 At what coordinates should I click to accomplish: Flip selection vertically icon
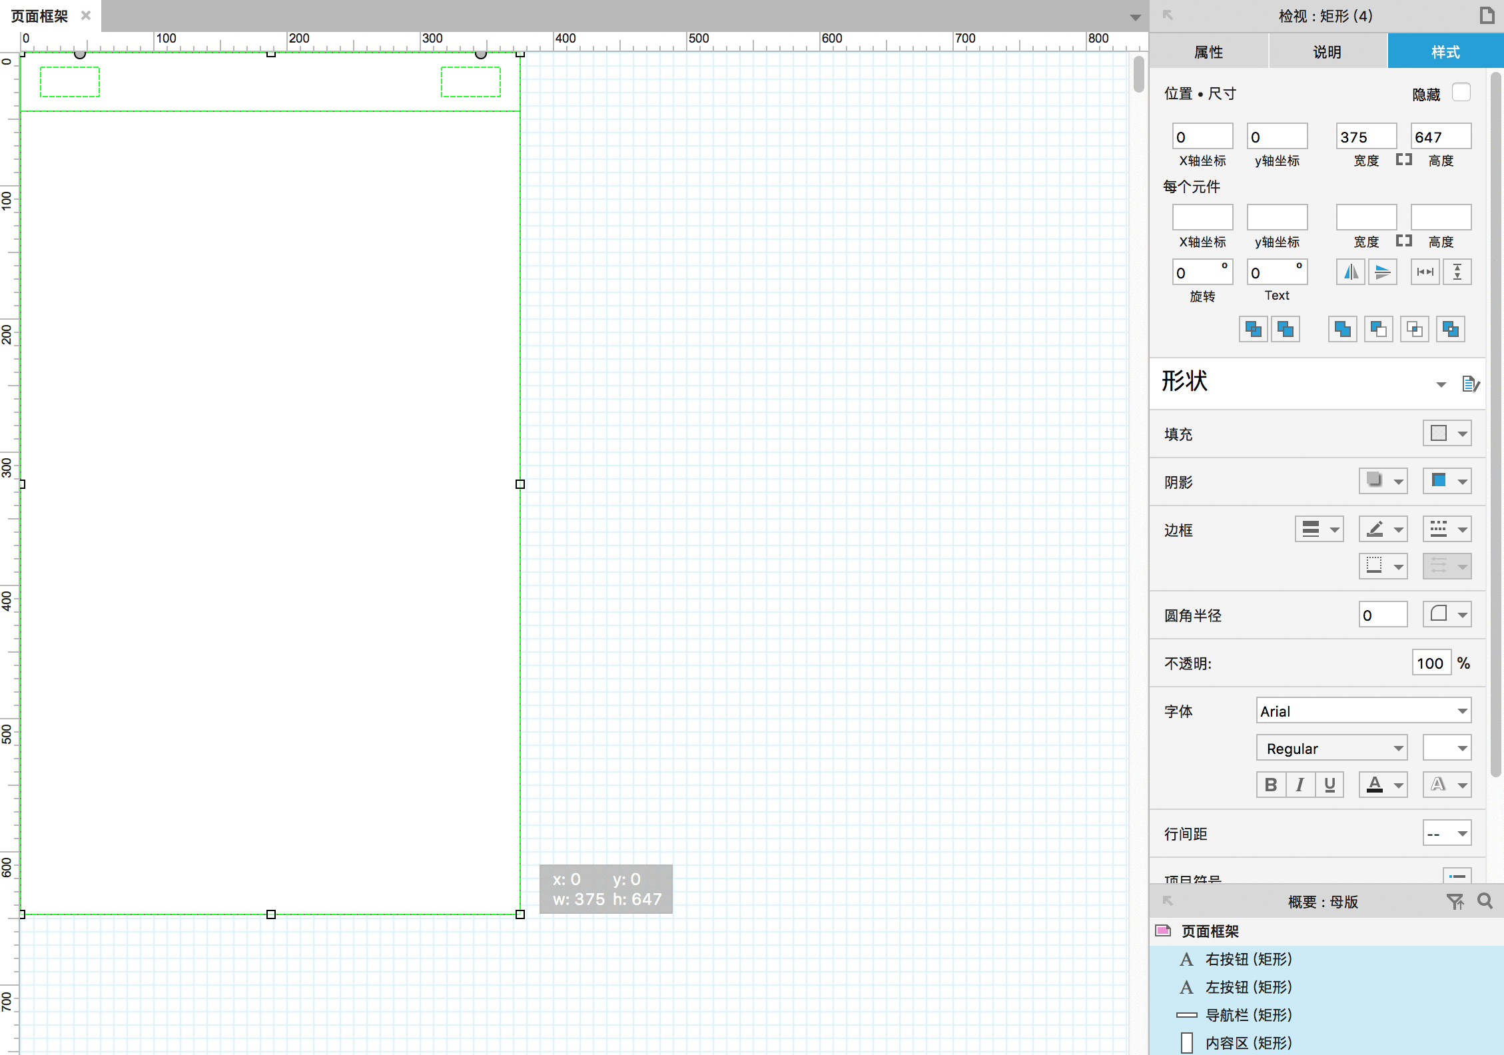click(x=1383, y=272)
